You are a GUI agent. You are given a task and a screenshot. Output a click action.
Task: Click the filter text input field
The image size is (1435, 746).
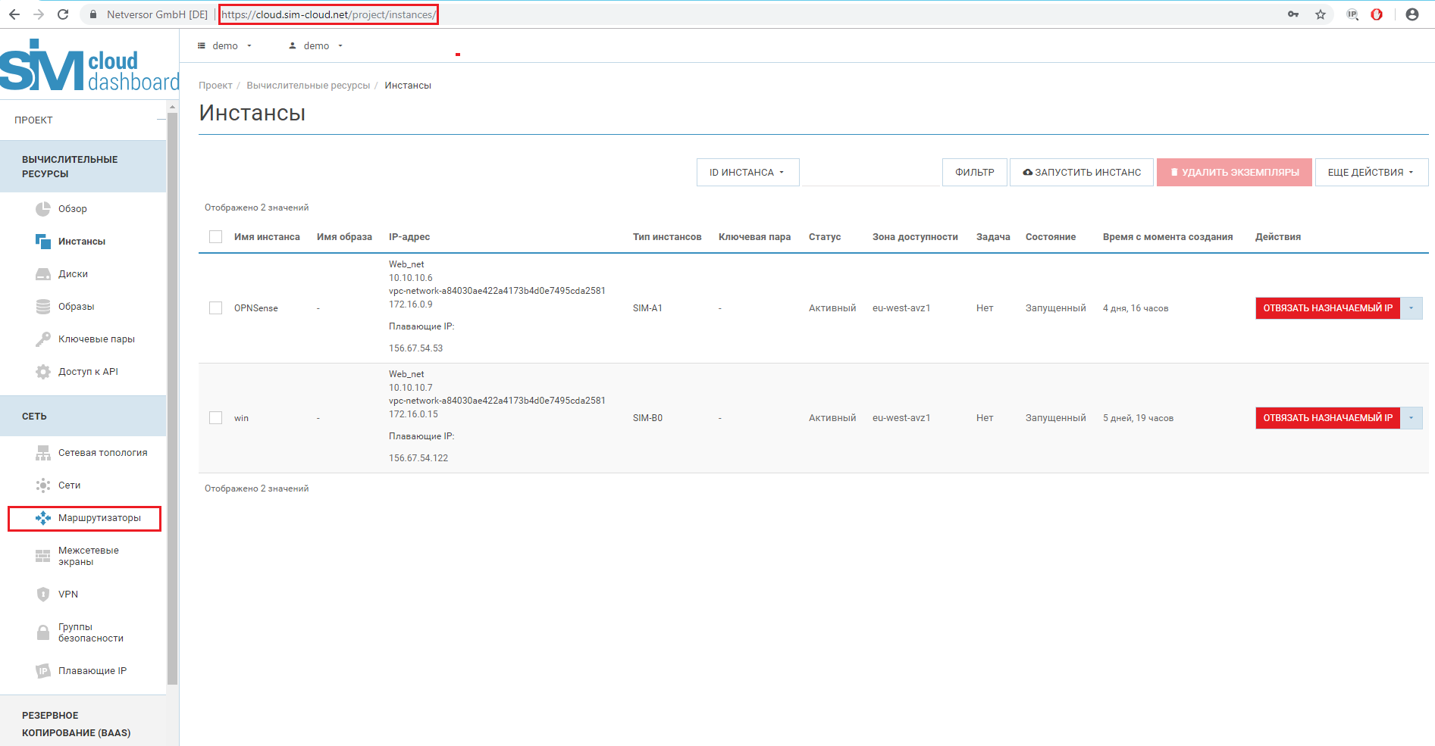870,173
